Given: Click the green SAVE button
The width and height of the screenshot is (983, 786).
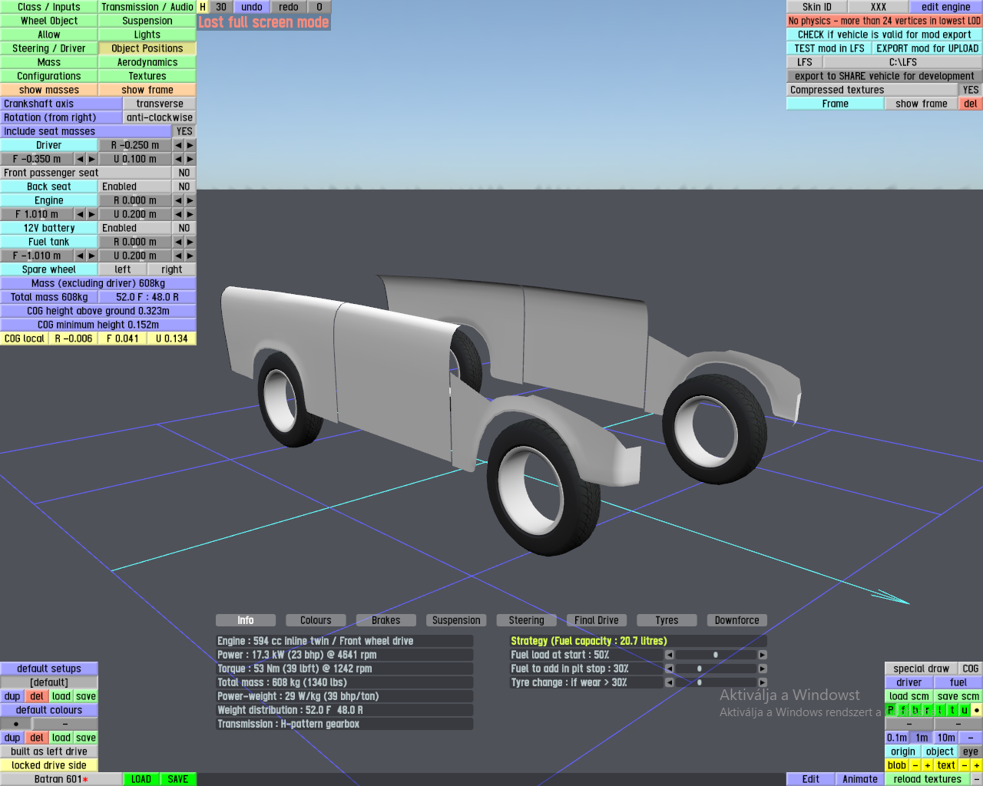Looking at the screenshot, I should click(x=178, y=779).
